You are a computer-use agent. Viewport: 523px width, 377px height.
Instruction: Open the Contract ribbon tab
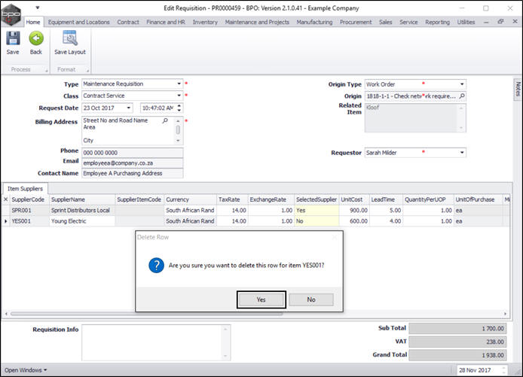(x=128, y=22)
